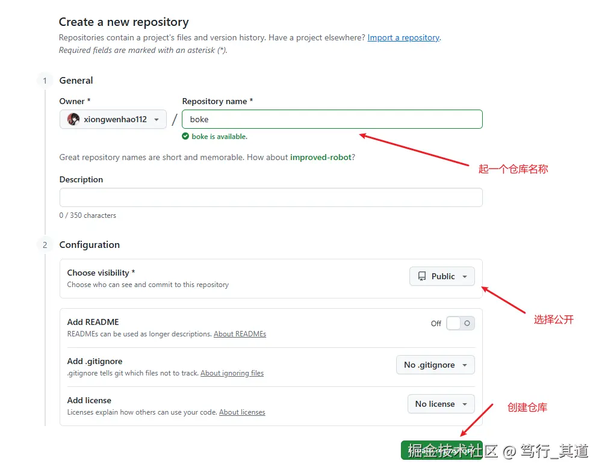The height and width of the screenshot is (473, 602).
Task: Click the Import a repository link
Action: (x=403, y=37)
